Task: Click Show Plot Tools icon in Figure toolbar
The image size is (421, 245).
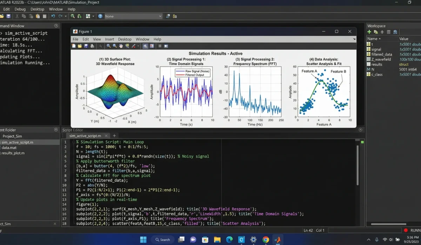Action: click(x=166, y=46)
